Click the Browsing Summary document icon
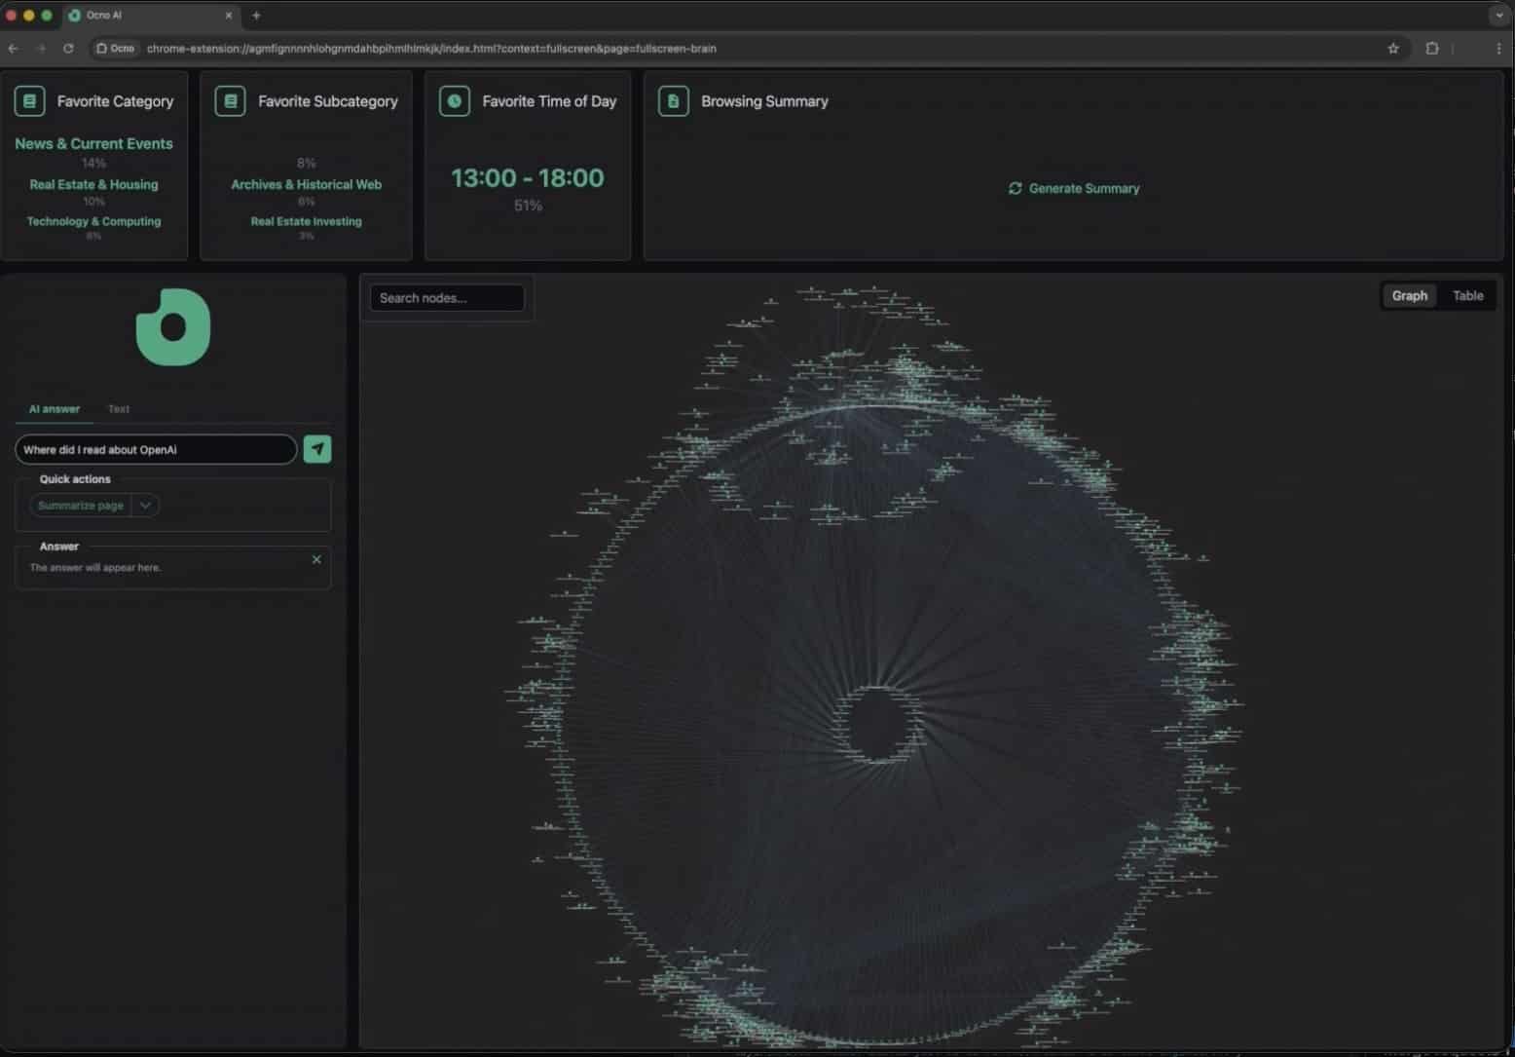The width and height of the screenshot is (1515, 1057). 674,101
